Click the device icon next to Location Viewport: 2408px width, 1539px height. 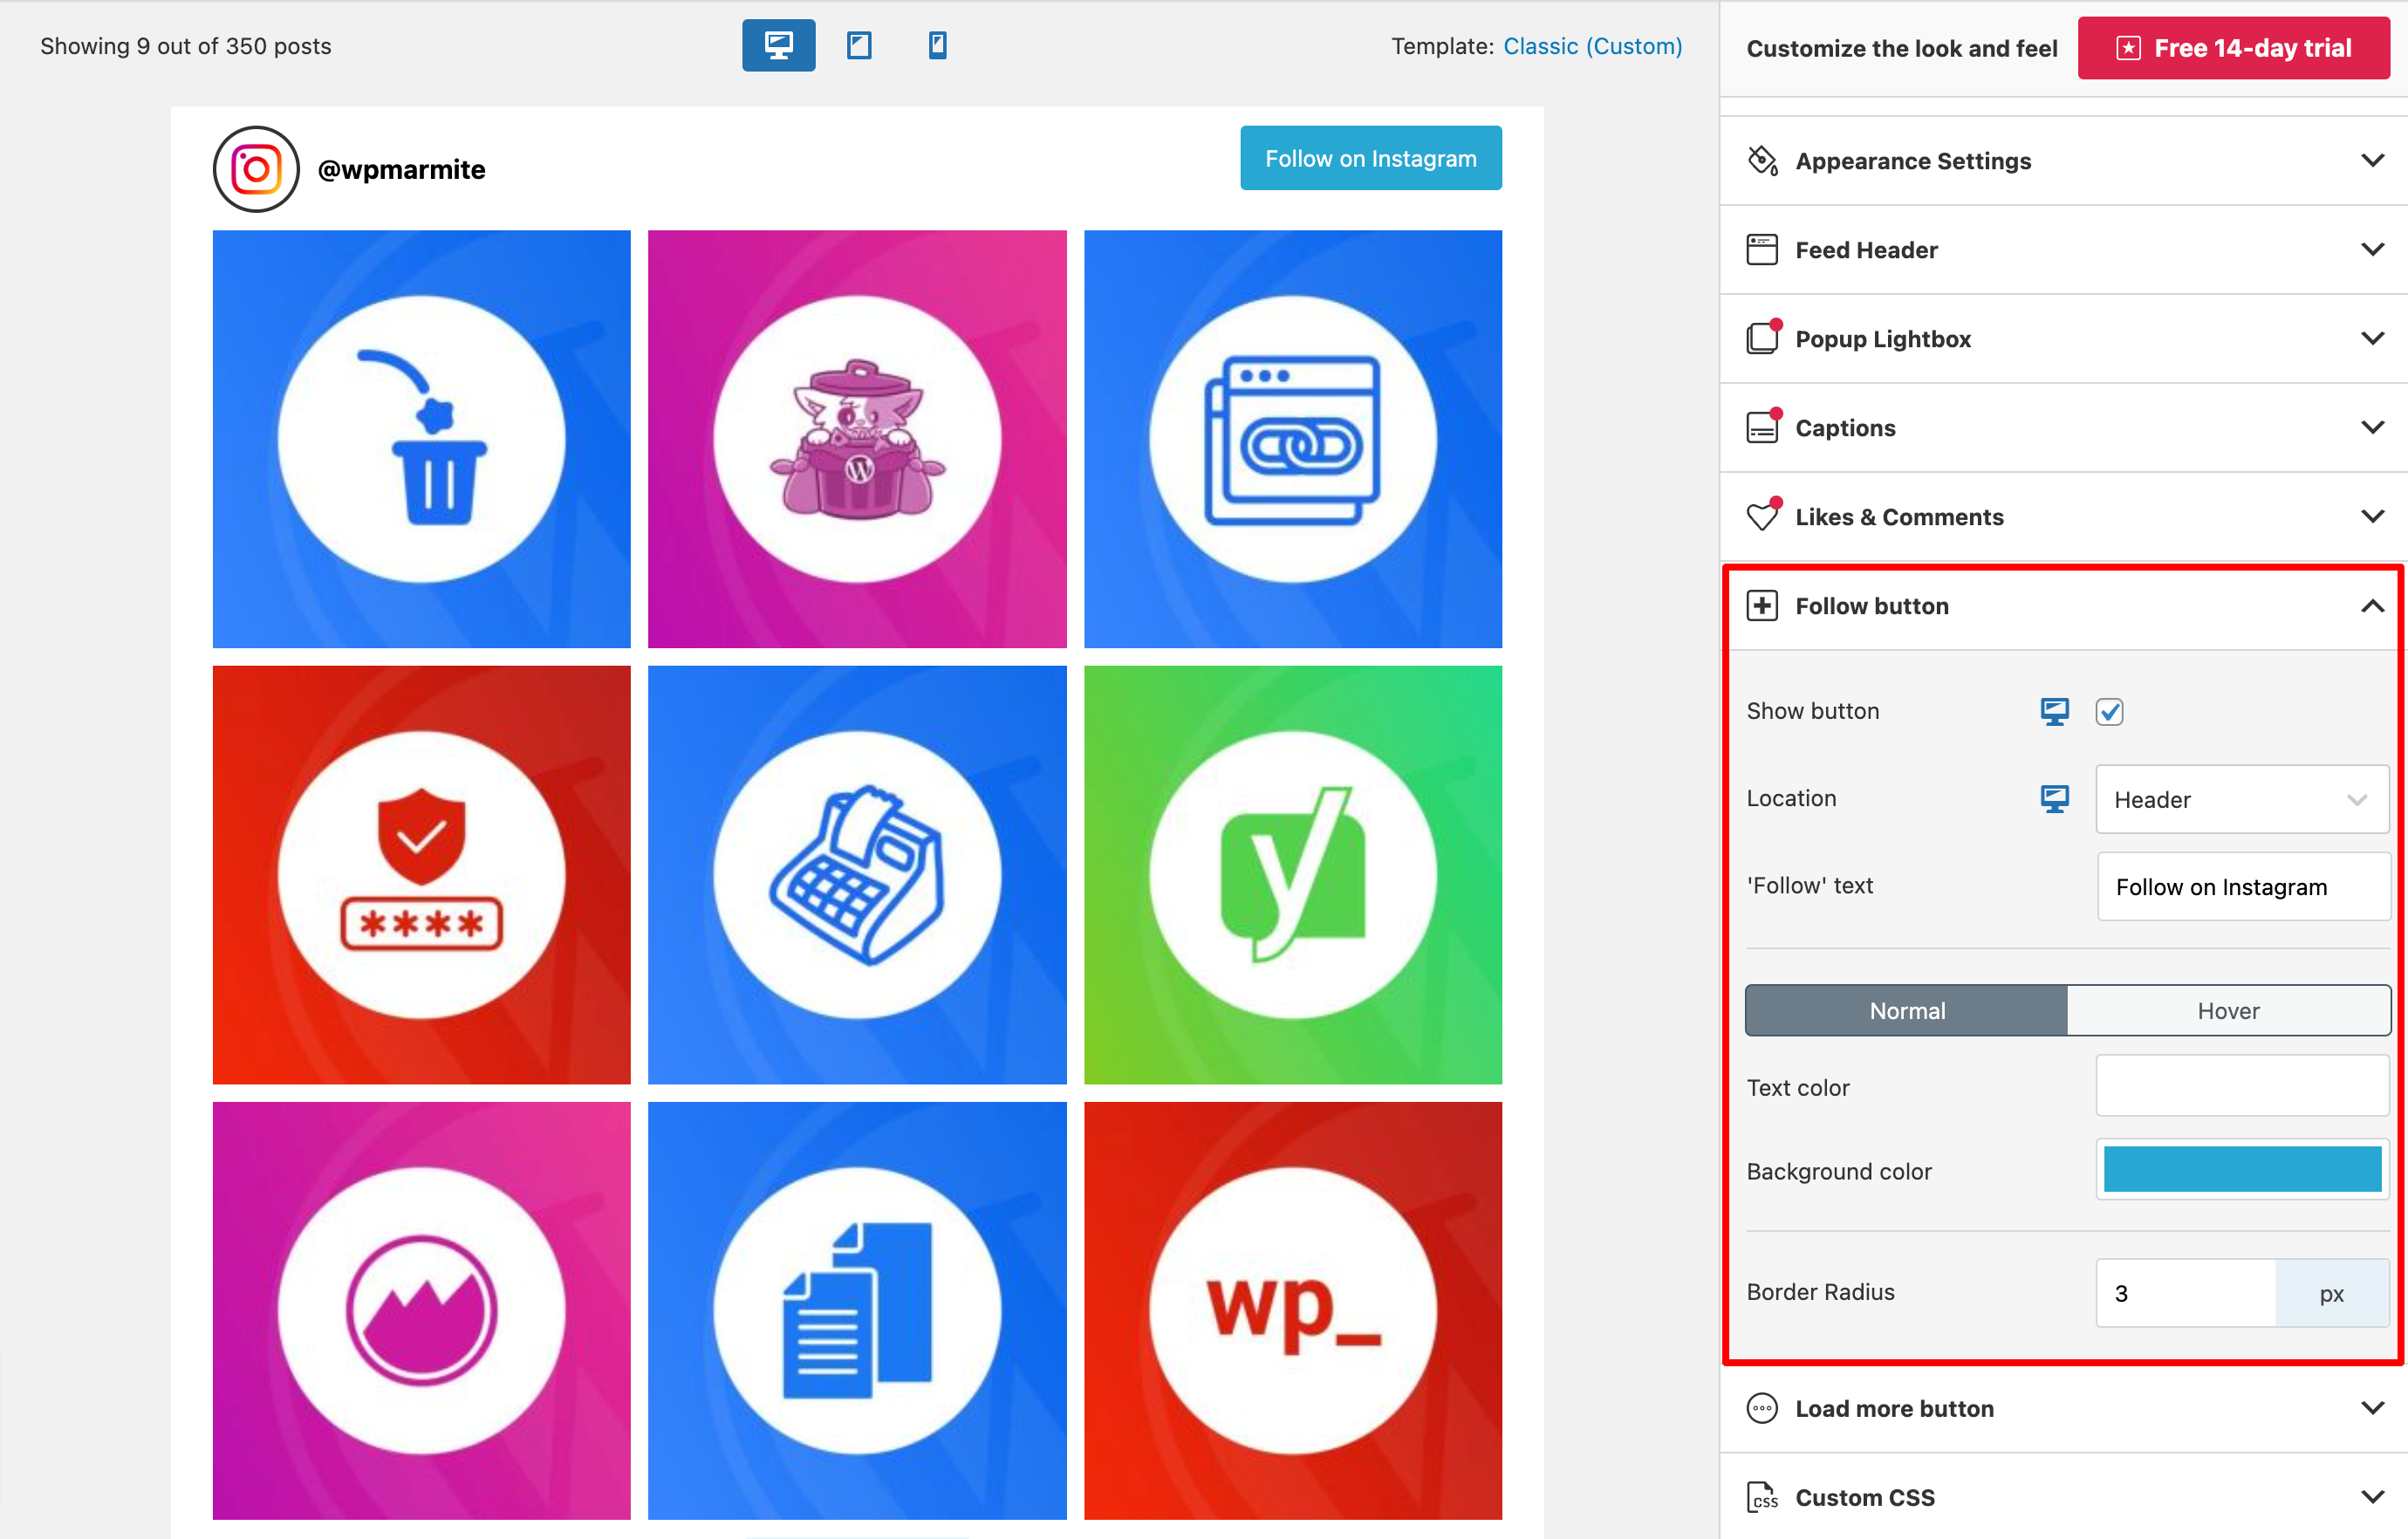pos(2054,798)
